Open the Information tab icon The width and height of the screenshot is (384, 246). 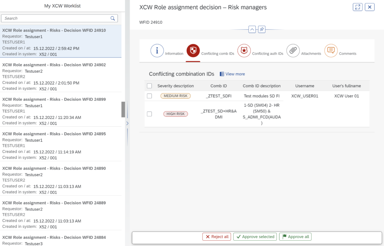pyautogui.click(x=157, y=51)
